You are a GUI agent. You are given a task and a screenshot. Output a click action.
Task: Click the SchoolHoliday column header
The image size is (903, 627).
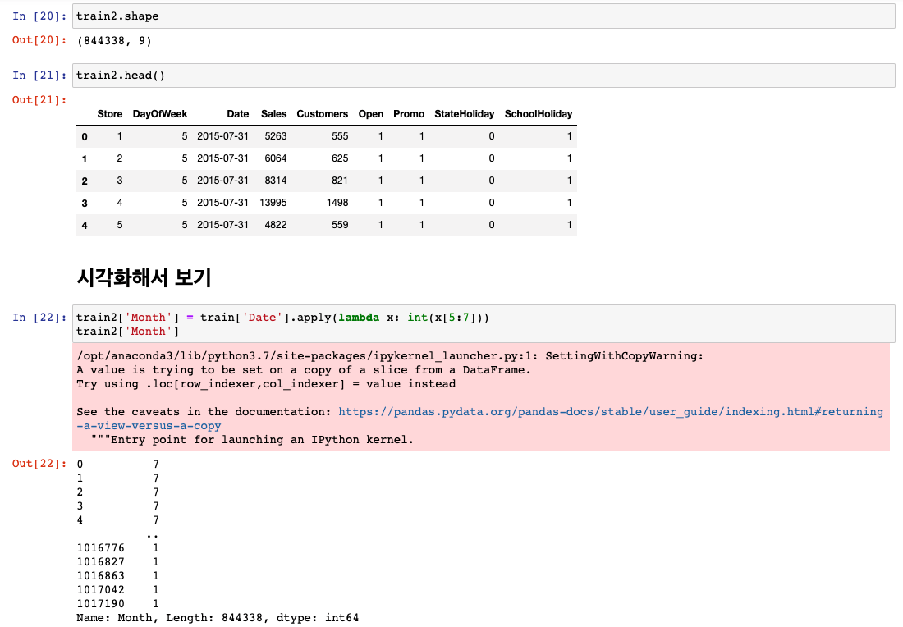539,114
